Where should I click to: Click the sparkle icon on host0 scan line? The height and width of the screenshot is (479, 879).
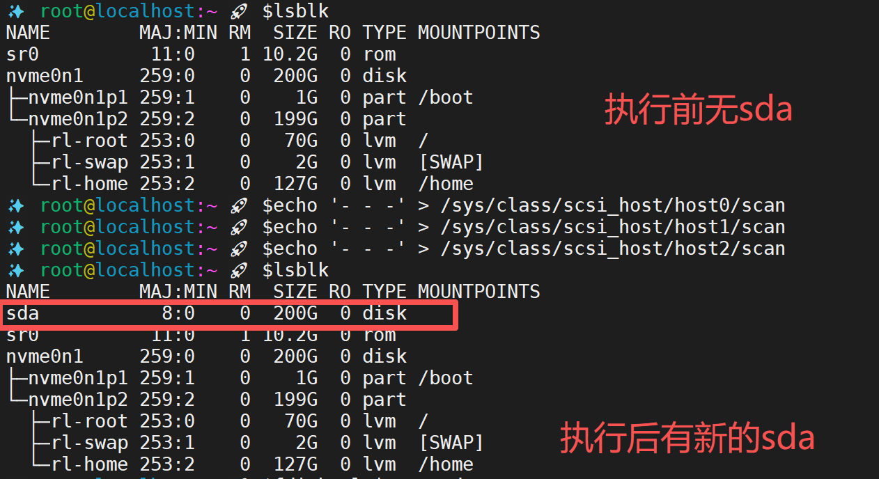15,205
